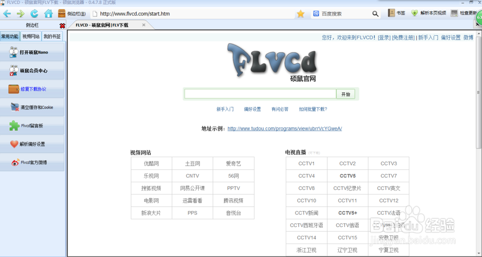Open 微博 link in top bar
This screenshot has height=257, width=482.
point(469,38)
